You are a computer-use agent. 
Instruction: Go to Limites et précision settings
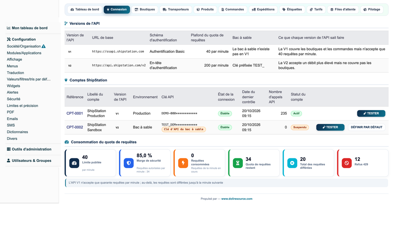coord(22,106)
